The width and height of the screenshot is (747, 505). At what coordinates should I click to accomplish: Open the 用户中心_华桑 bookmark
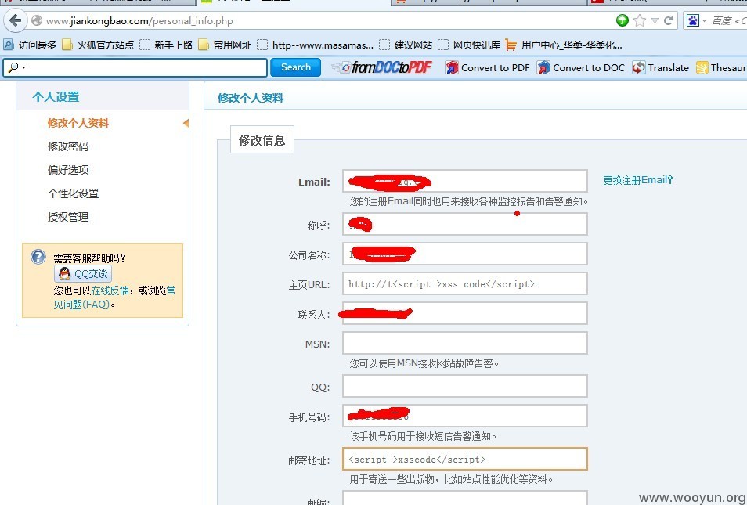(564, 45)
